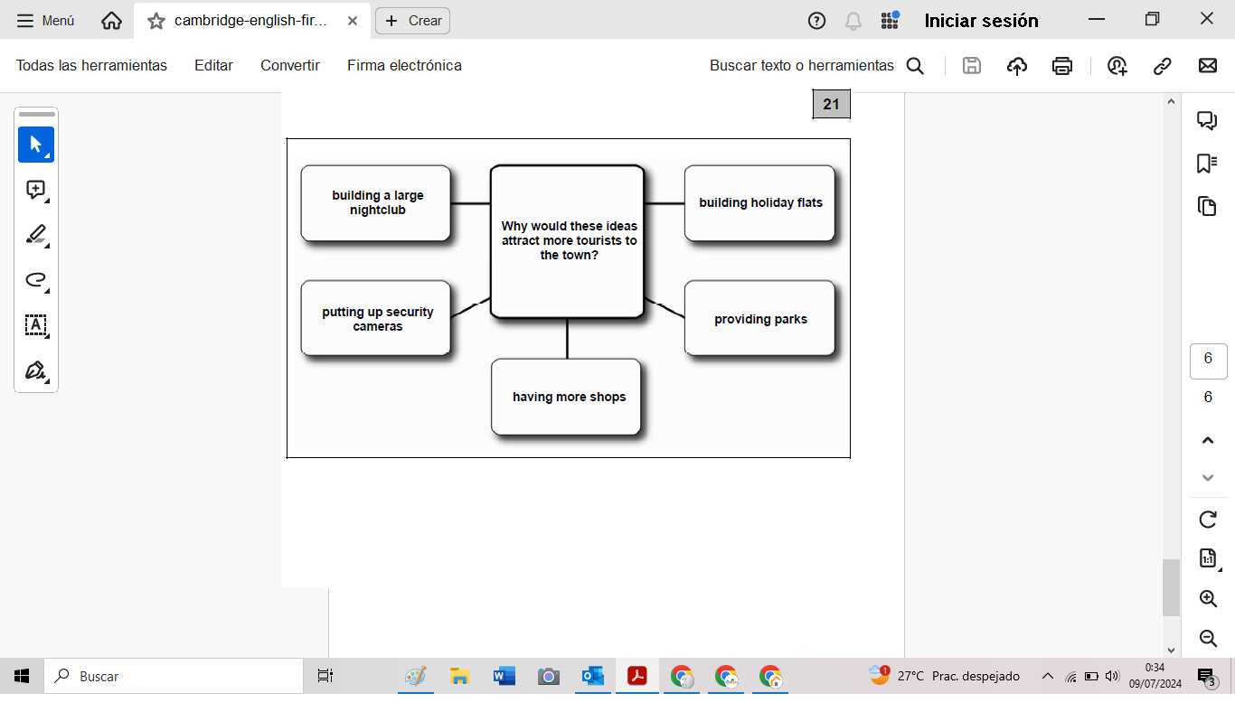Zoom in on the PDF page
1235x712 pixels.
(x=1208, y=597)
